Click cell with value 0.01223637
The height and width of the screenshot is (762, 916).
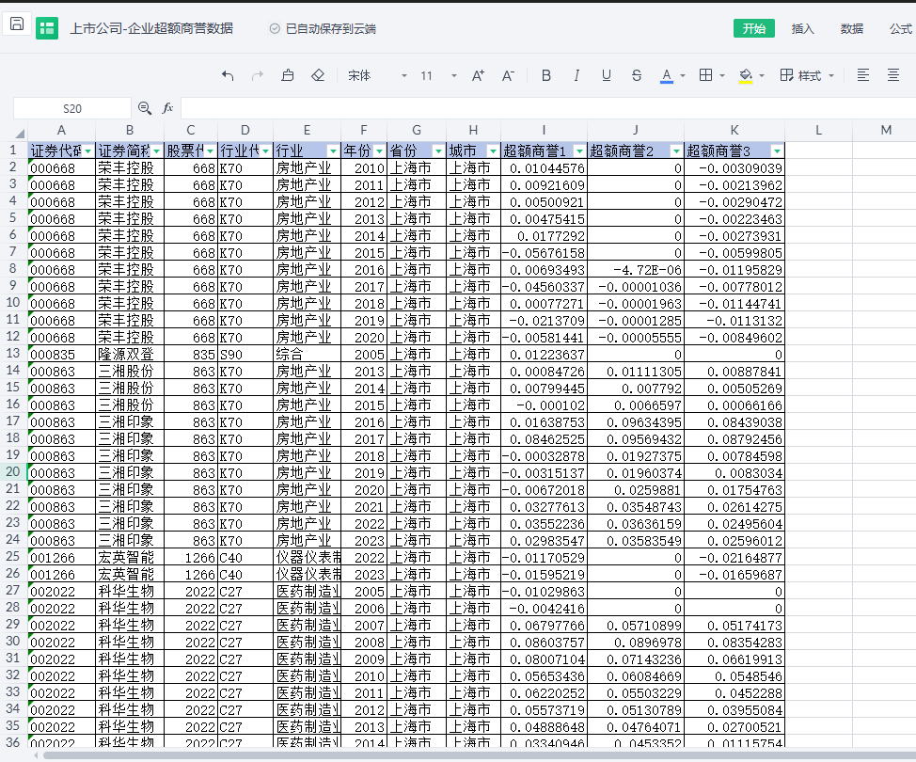click(544, 354)
